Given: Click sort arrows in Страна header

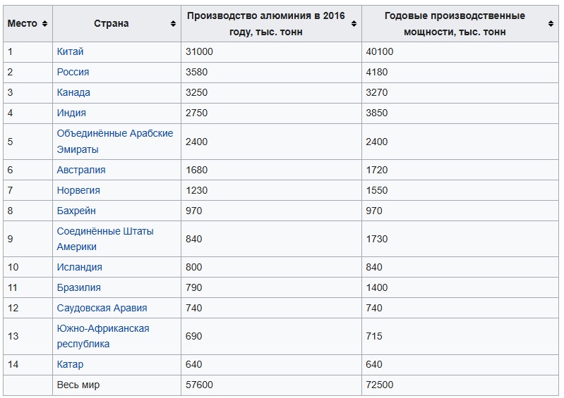Looking at the screenshot, I should point(173,24).
